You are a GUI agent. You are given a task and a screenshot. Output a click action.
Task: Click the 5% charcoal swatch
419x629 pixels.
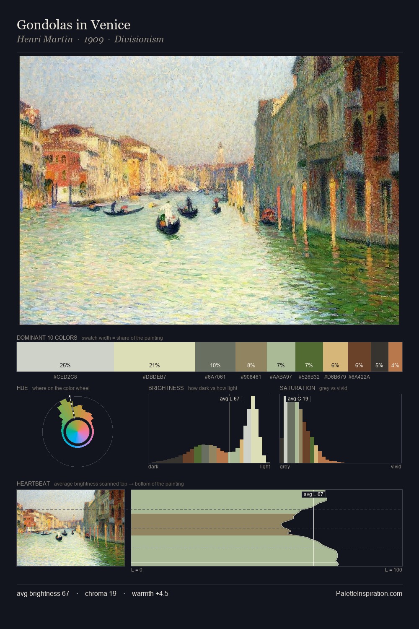tap(380, 357)
